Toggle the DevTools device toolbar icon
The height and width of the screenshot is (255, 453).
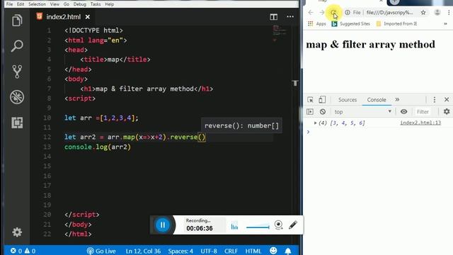click(x=322, y=100)
